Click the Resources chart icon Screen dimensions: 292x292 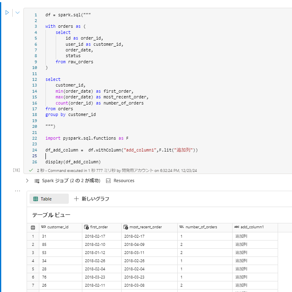[x=108, y=181]
